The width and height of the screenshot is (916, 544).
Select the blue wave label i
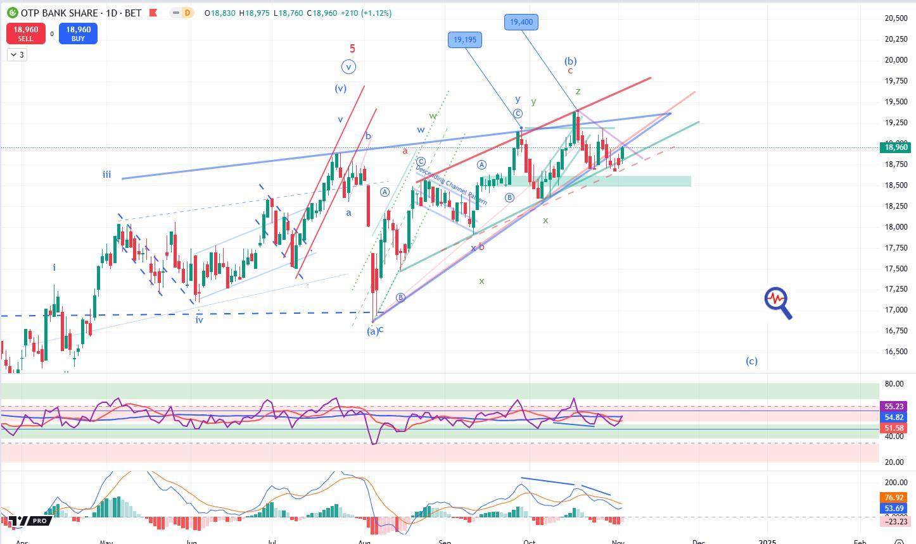point(54,268)
